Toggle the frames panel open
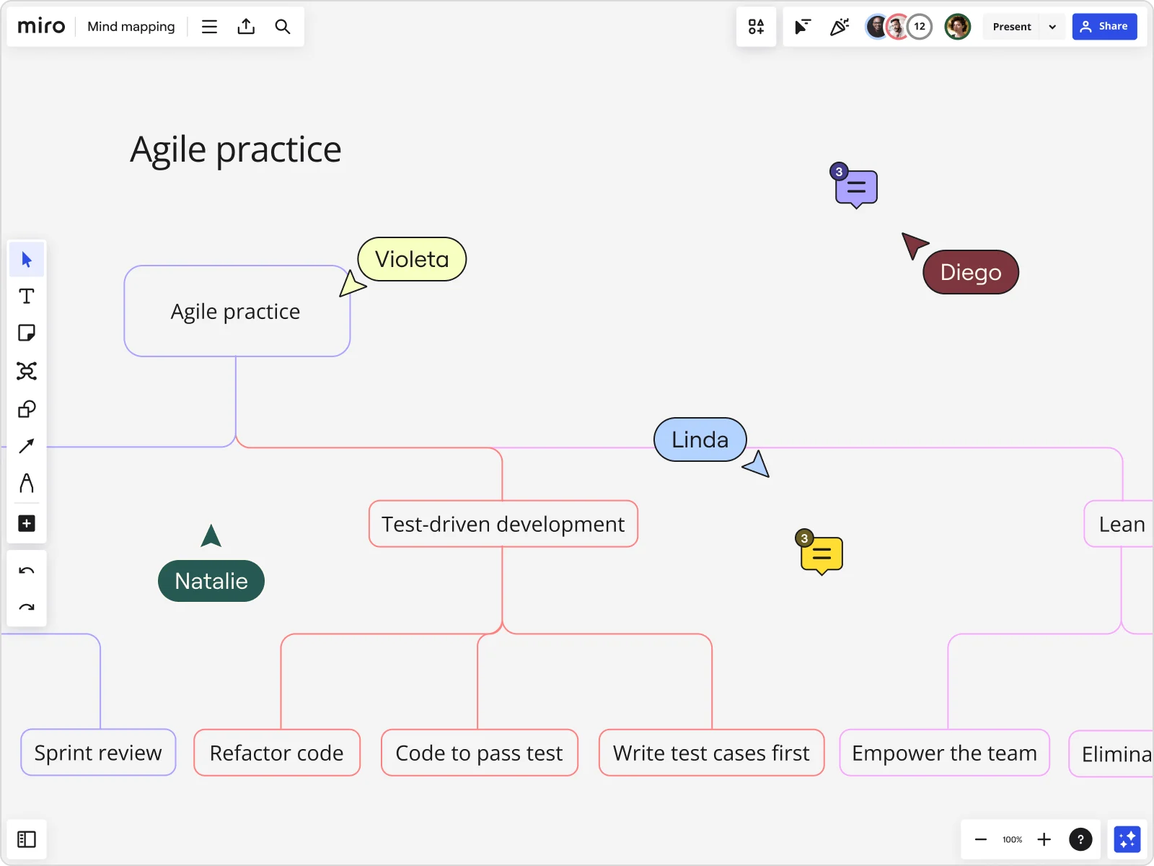Image resolution: width=1154 pixels, height=866 pixels. click(x=27, y=839)
